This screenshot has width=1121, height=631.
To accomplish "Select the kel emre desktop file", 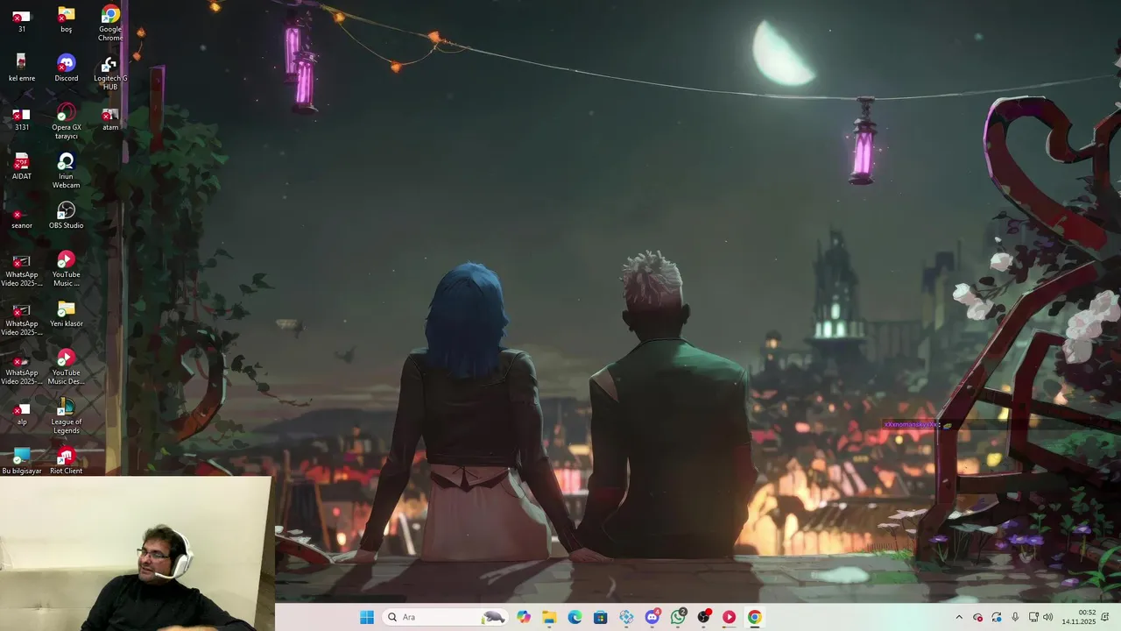I will (x=22, y=68).
